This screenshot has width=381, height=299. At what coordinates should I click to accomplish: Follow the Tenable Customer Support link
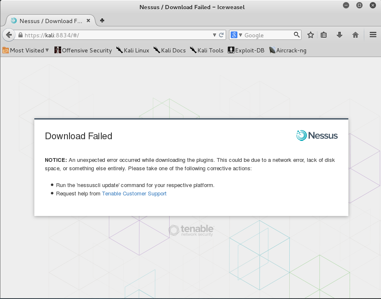coord(134,194)
